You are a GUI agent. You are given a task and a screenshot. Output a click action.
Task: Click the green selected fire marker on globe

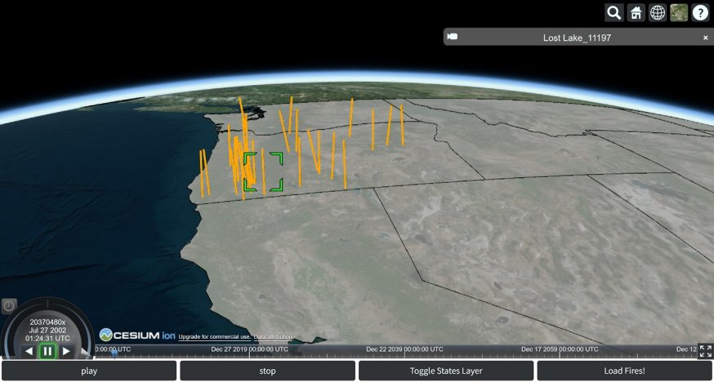[263, 171]
